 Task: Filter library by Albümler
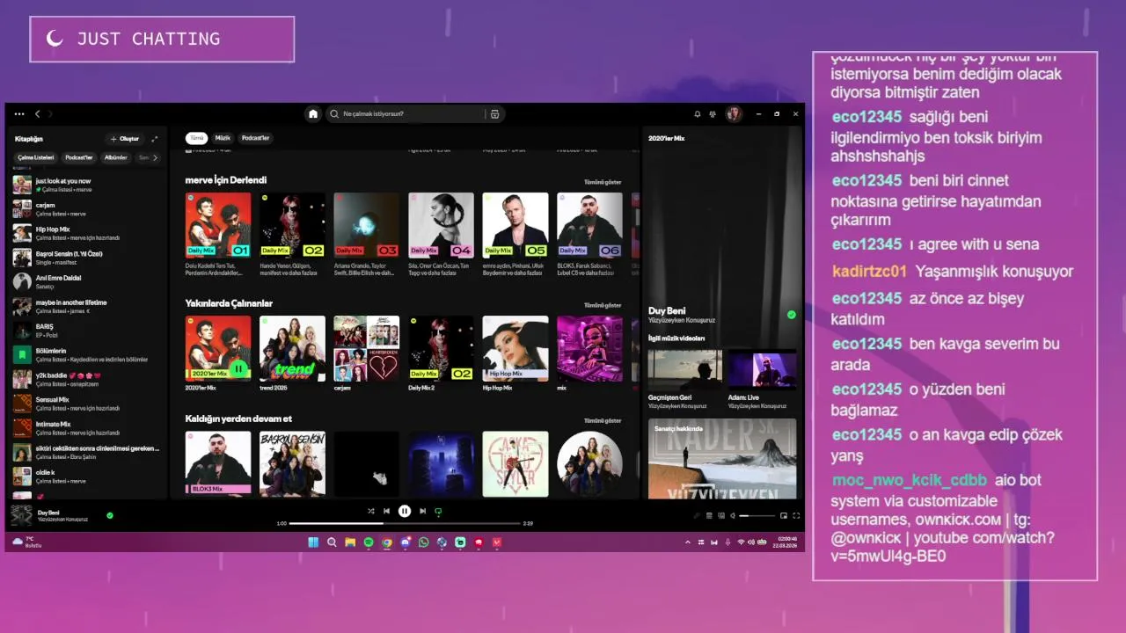pos(116,158)
